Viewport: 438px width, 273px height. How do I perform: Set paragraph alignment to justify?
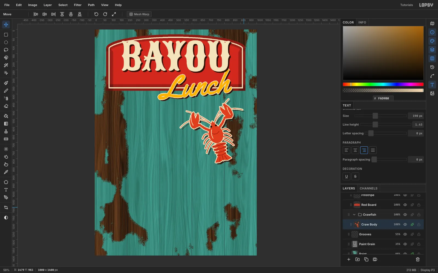[x=373, y=150]
